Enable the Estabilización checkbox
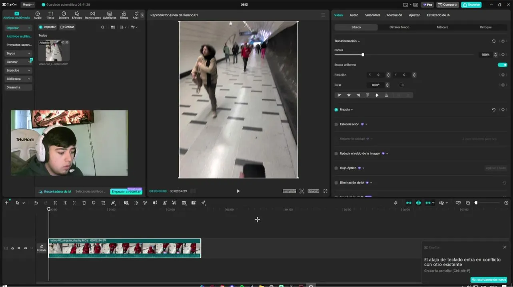 336,124
